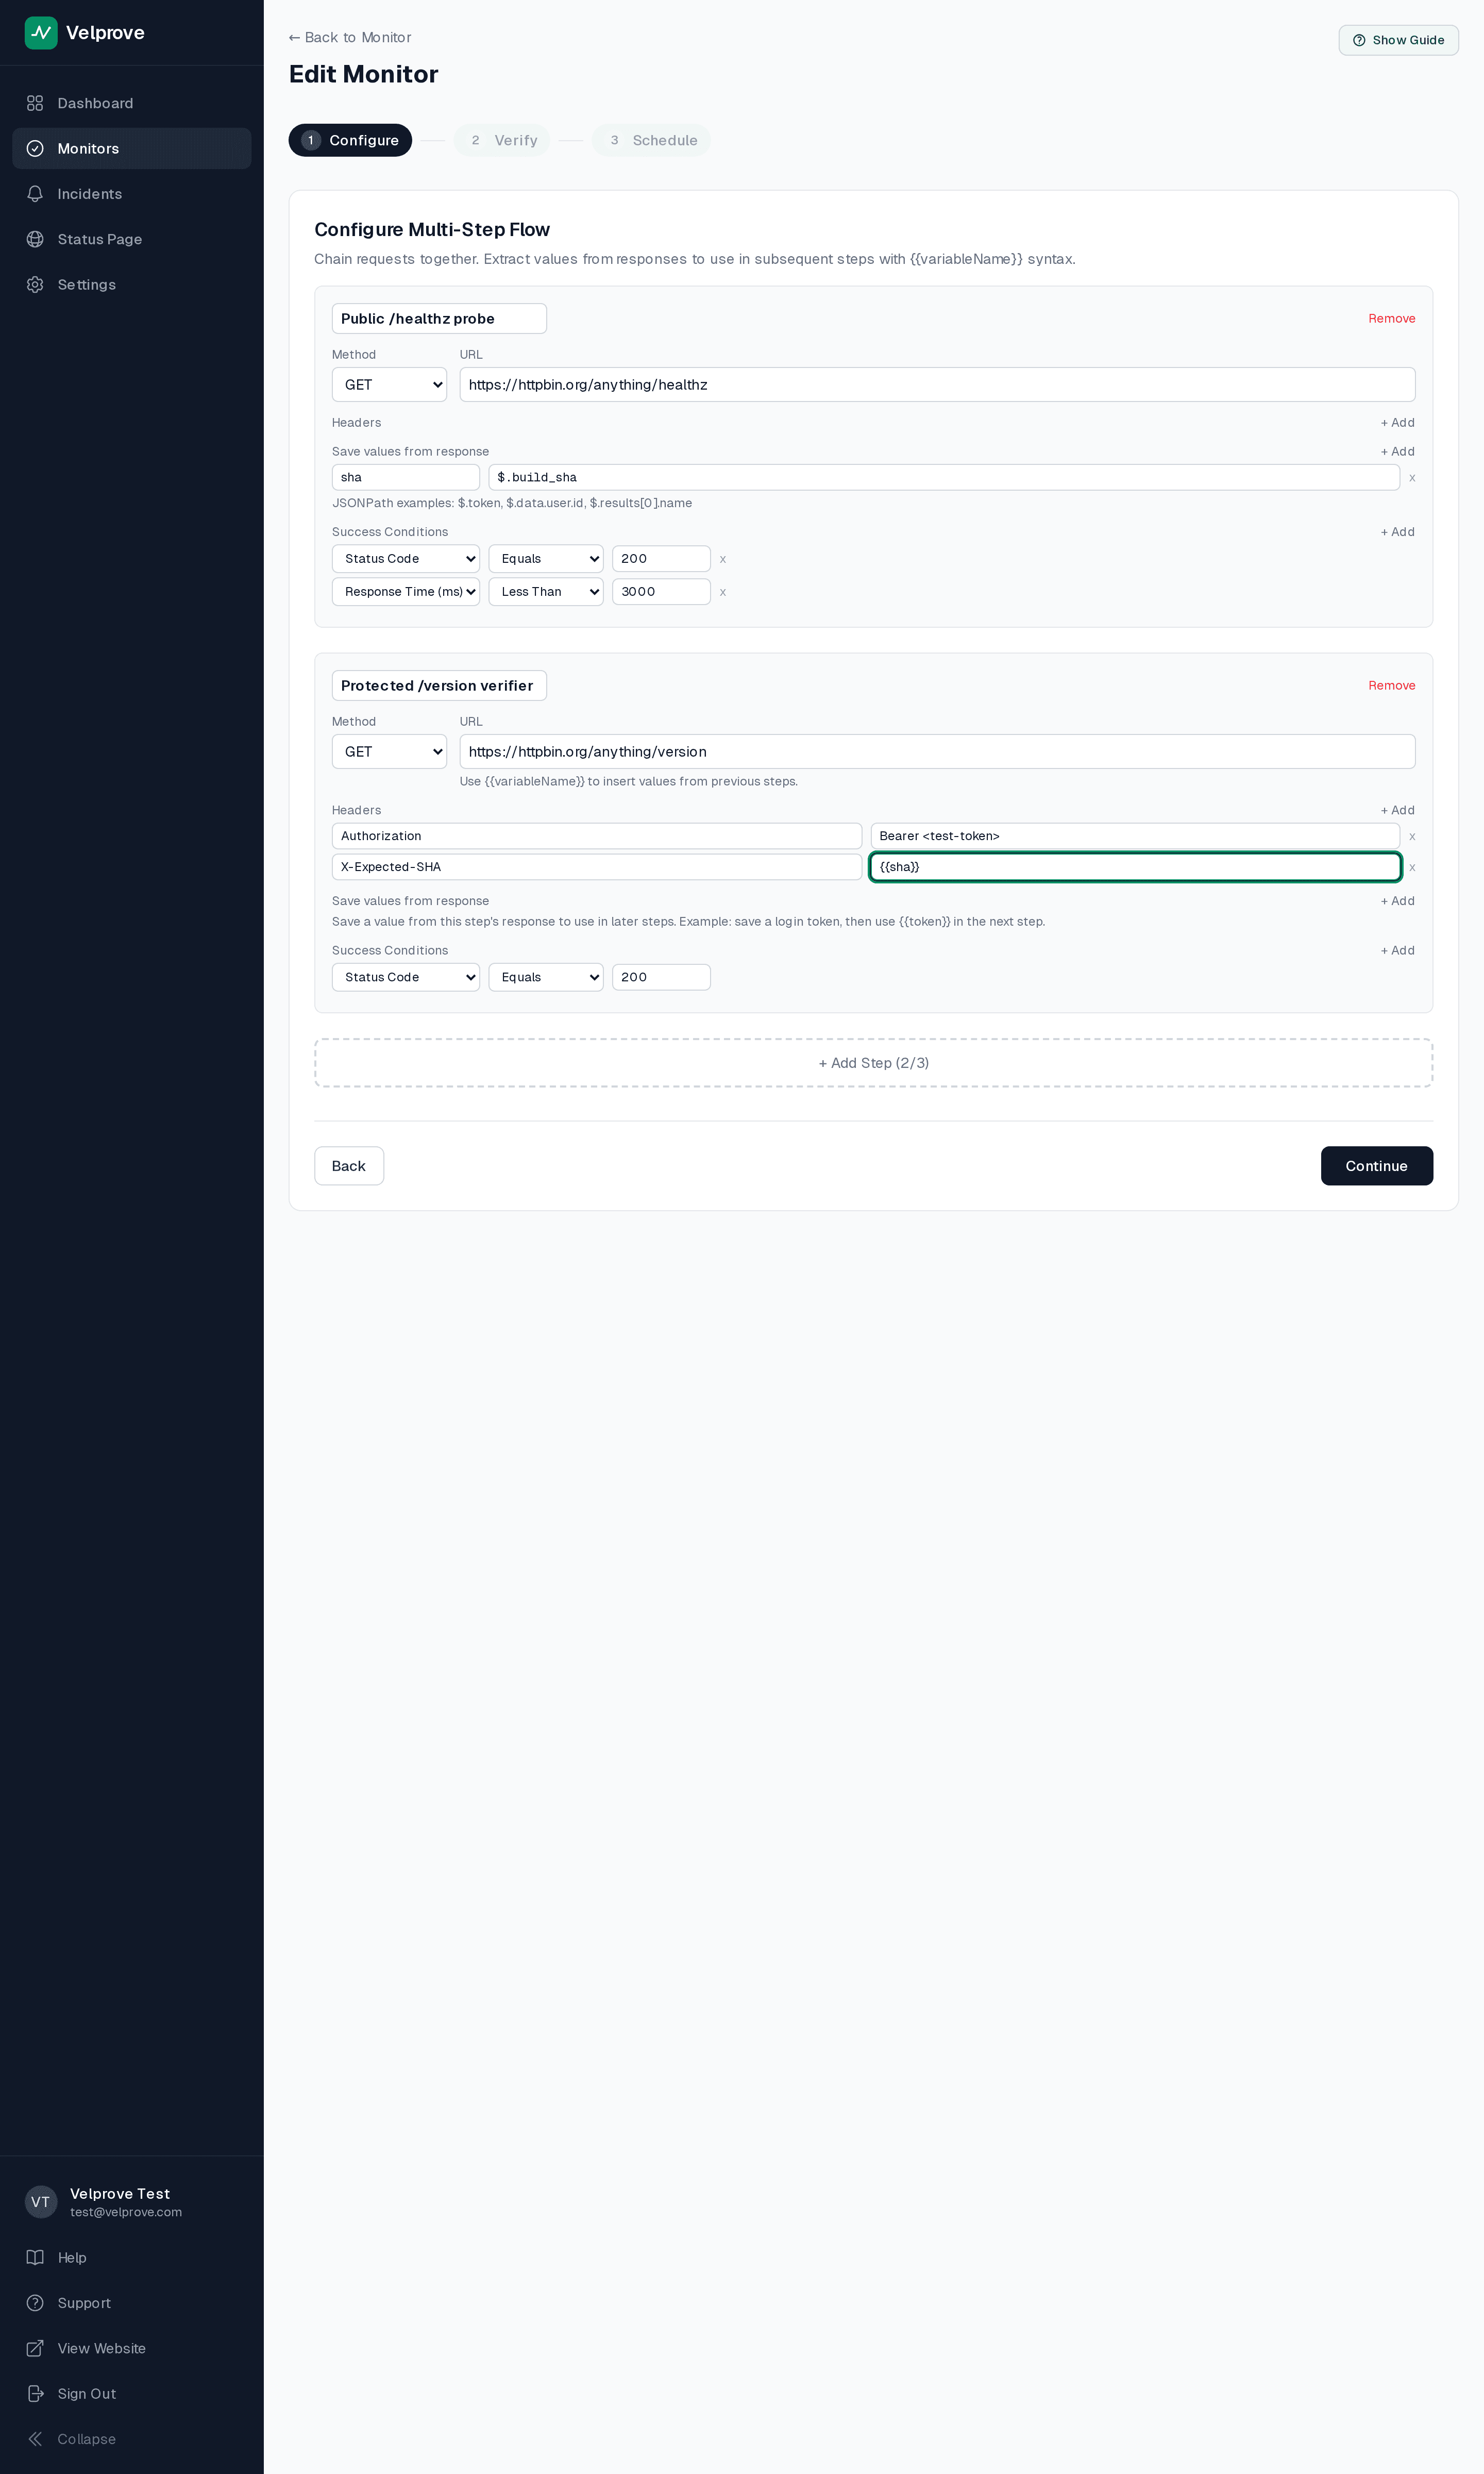
Task: Open Method dropdown for healthz probe step
Action: [x=389, y=385]
